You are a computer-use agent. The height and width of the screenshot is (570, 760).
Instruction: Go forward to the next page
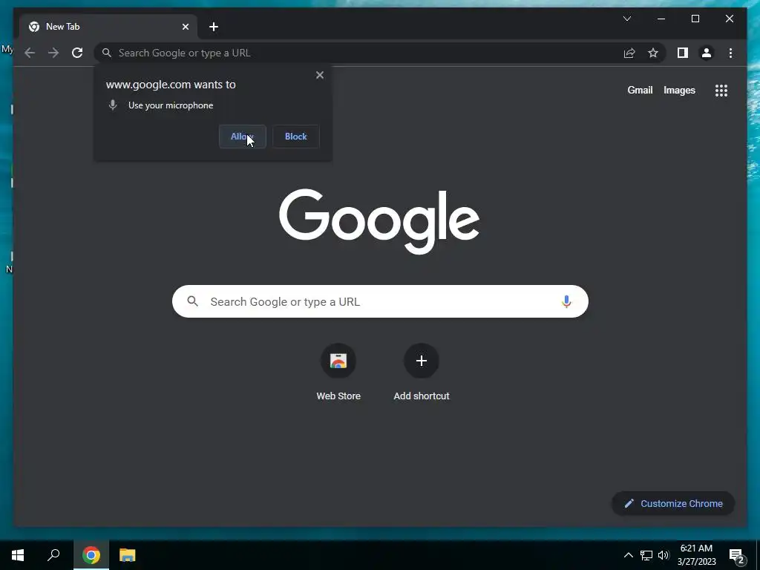[x=53, y=53]
